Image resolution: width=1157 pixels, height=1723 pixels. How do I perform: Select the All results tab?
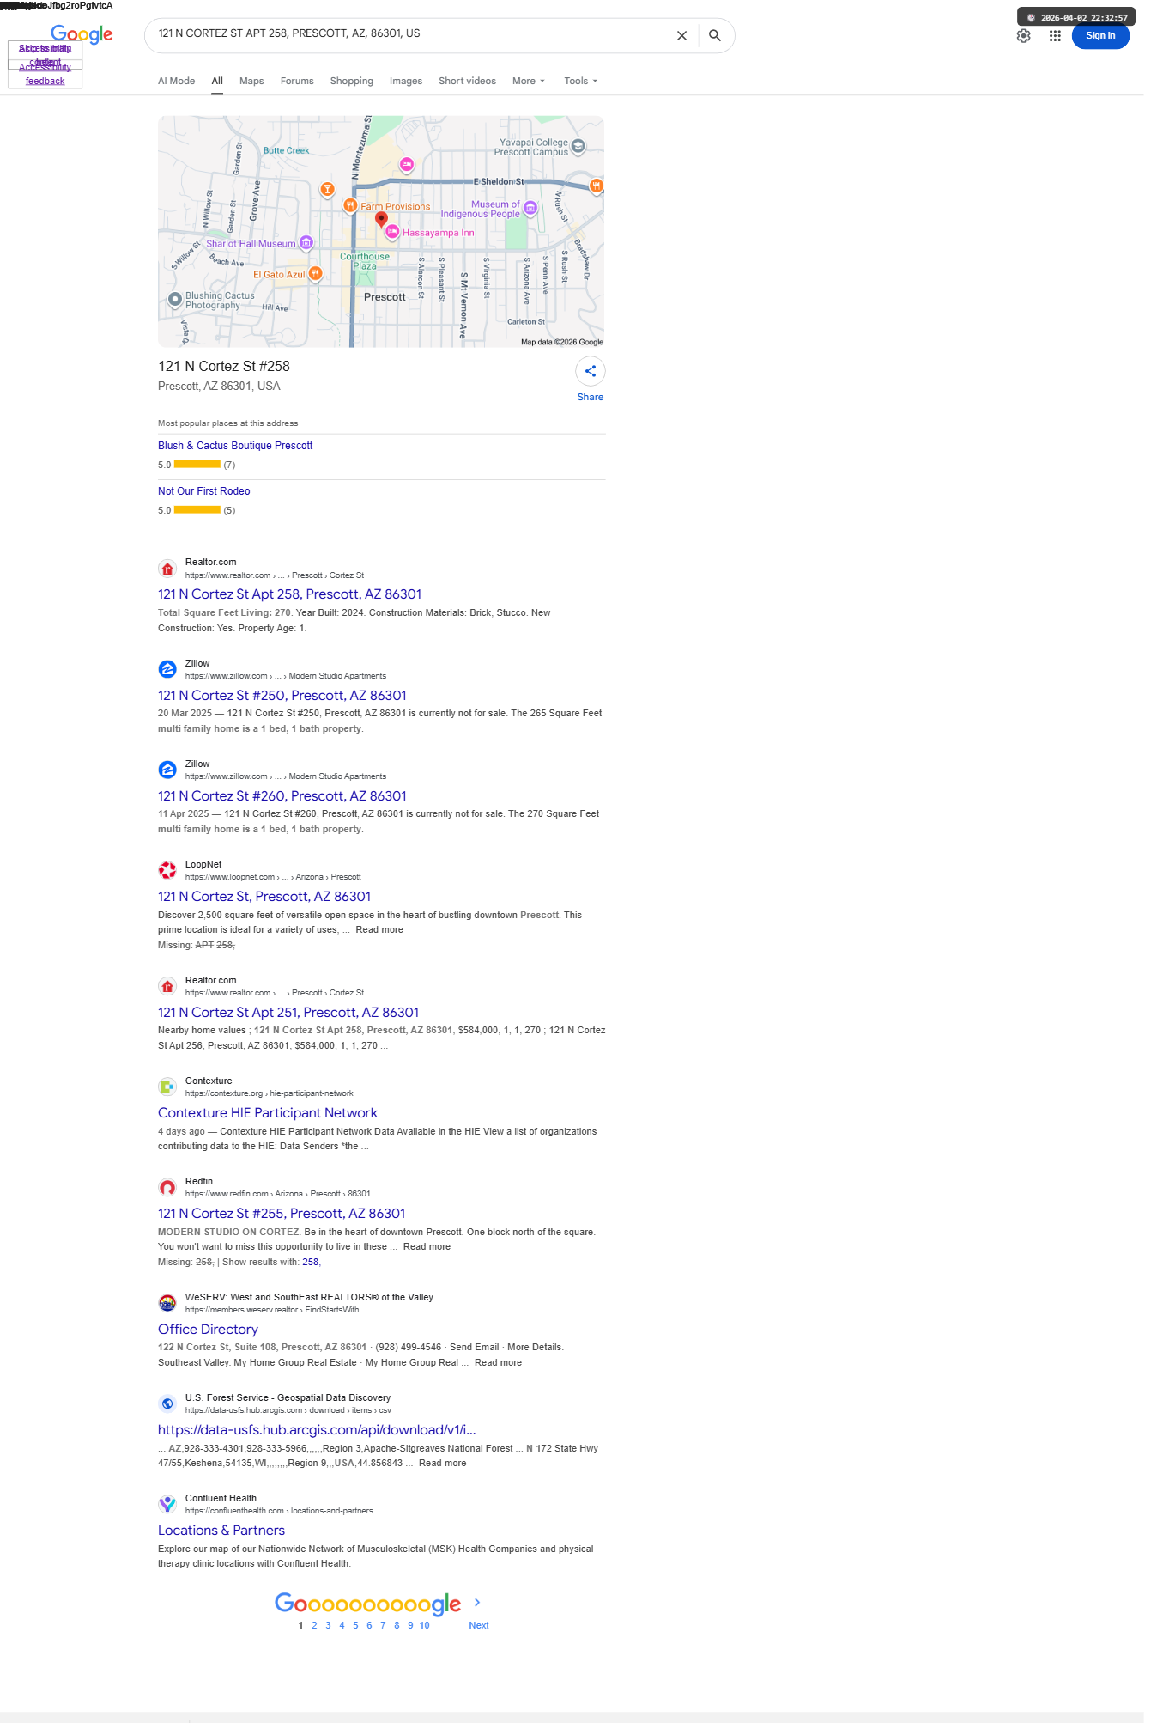click(217, 81)
